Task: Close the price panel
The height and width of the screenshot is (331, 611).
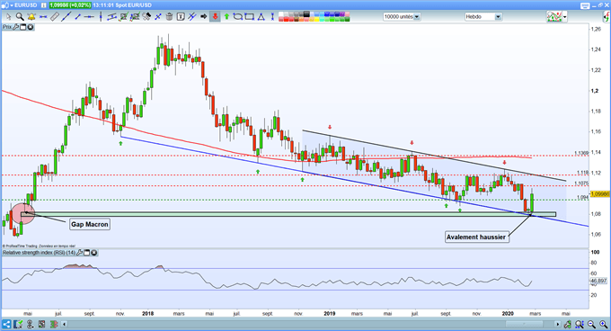Action: pos(30,27)
